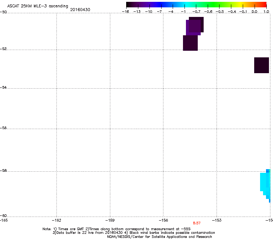Image resolution: width=273 pixels, height=239 pixels.
Task: Click longitude axis label -156
Action: pos(163,220)
